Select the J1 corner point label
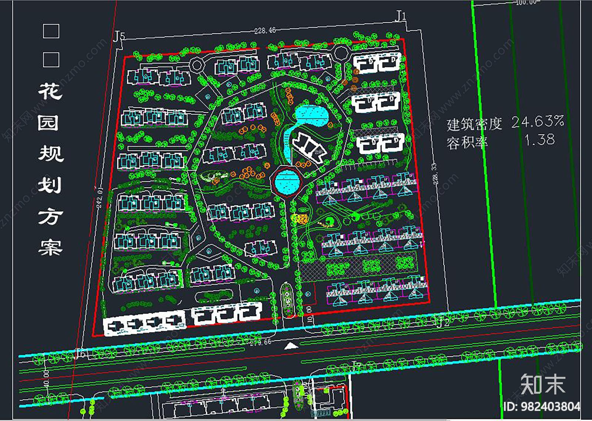The width and height of the screenshot is (592, 421). [x=401, y=16]
